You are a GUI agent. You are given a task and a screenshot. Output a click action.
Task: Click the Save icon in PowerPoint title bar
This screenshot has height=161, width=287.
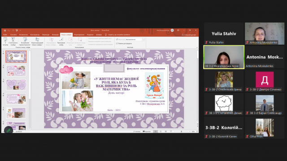click(x=5, y=30)
